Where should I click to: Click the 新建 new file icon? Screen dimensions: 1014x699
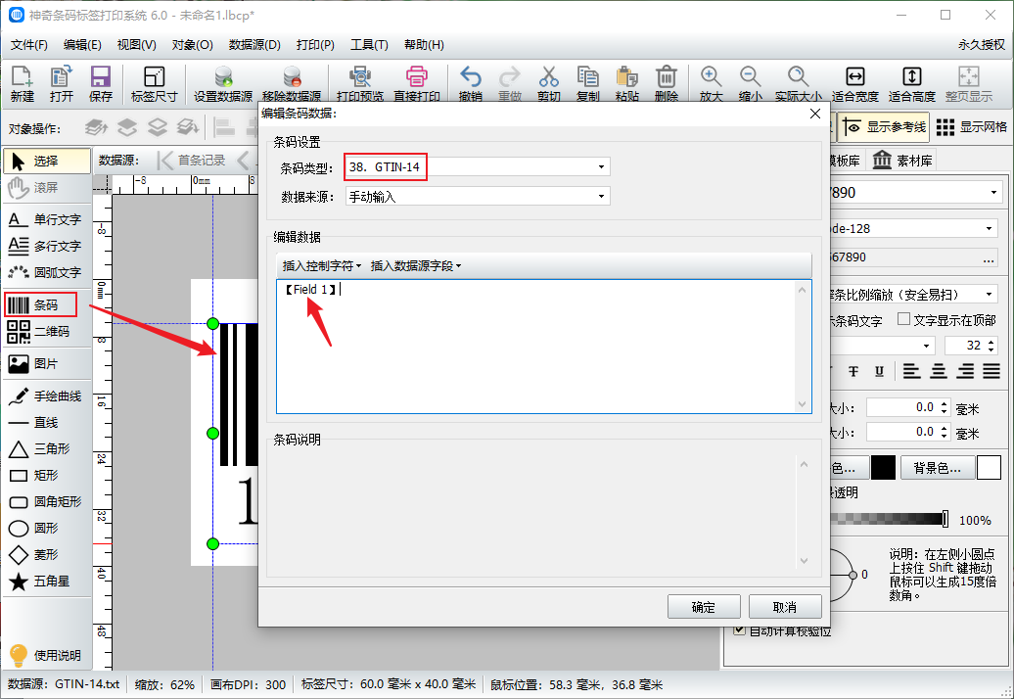(22, 83)
